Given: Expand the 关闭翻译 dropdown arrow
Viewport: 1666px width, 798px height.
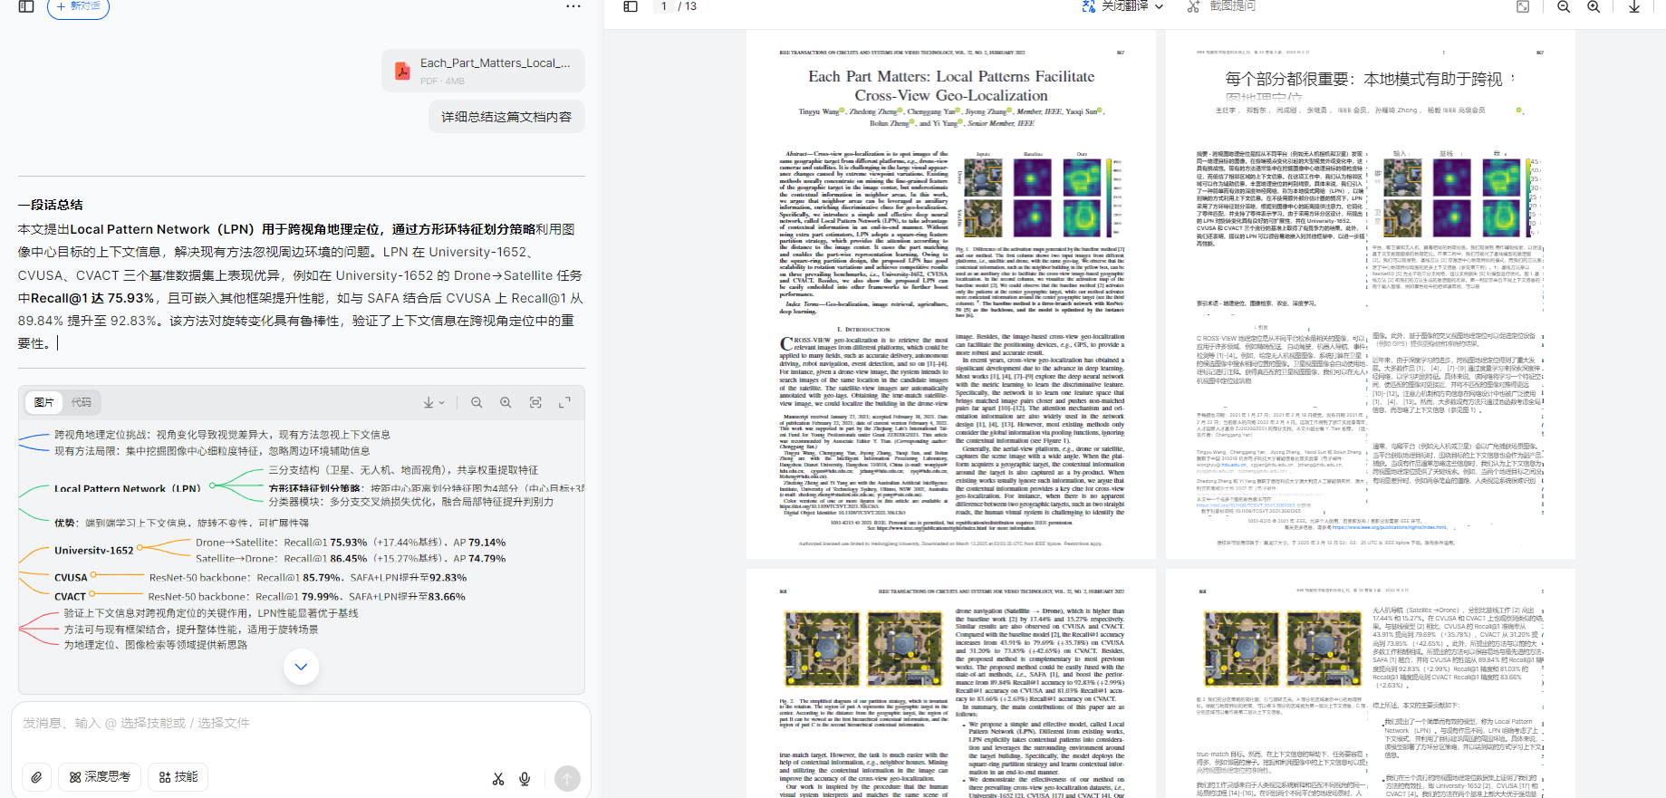Looking at the screenshot, I should [1159, 6].
